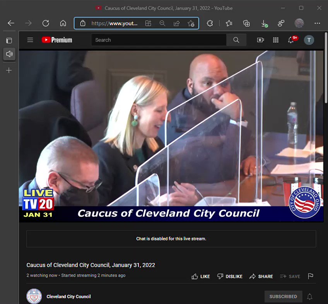Click the zoom out magnifier in address bar
This screenshot has height=304, width=328.
[x=162, y=23]
